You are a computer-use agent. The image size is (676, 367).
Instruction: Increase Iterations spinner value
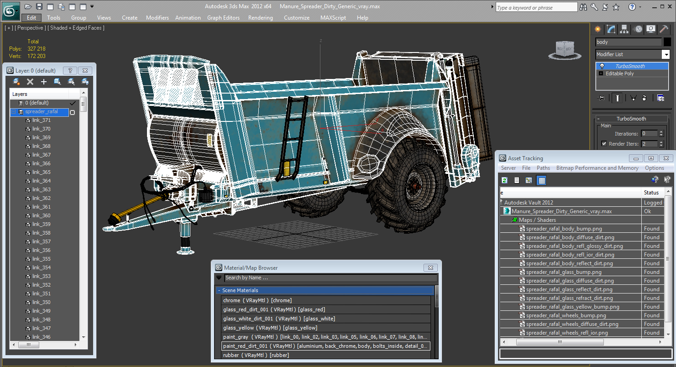[x=661, y=132]
